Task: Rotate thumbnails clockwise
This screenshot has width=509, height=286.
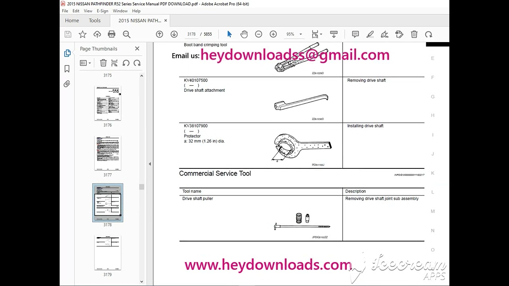Action: [x=137, y=63]
